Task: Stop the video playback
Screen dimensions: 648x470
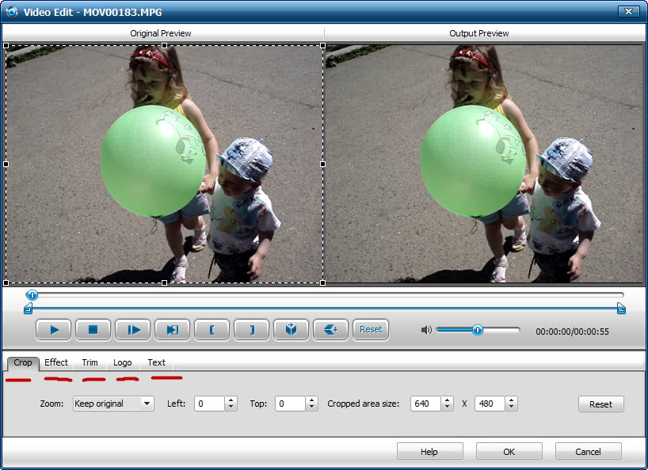Action: click(93, 330)
